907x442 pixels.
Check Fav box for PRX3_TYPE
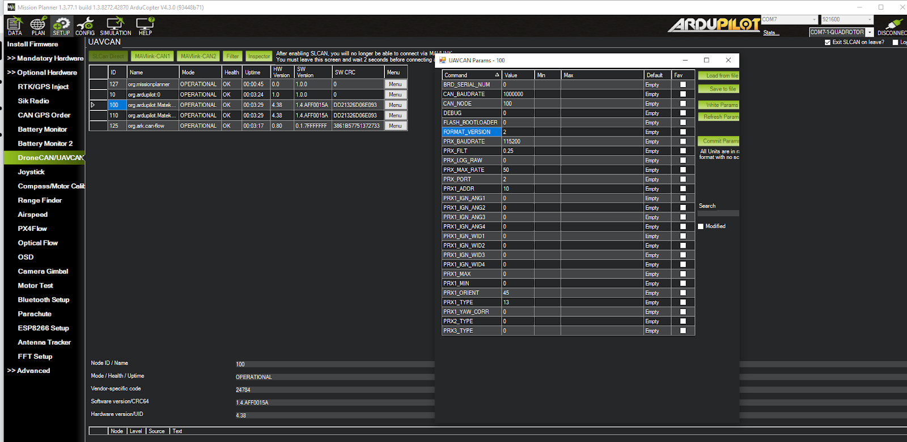click(x=683, y=331)
